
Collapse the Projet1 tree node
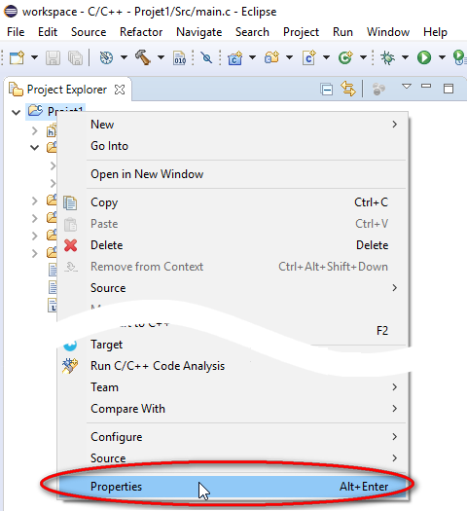16,113
